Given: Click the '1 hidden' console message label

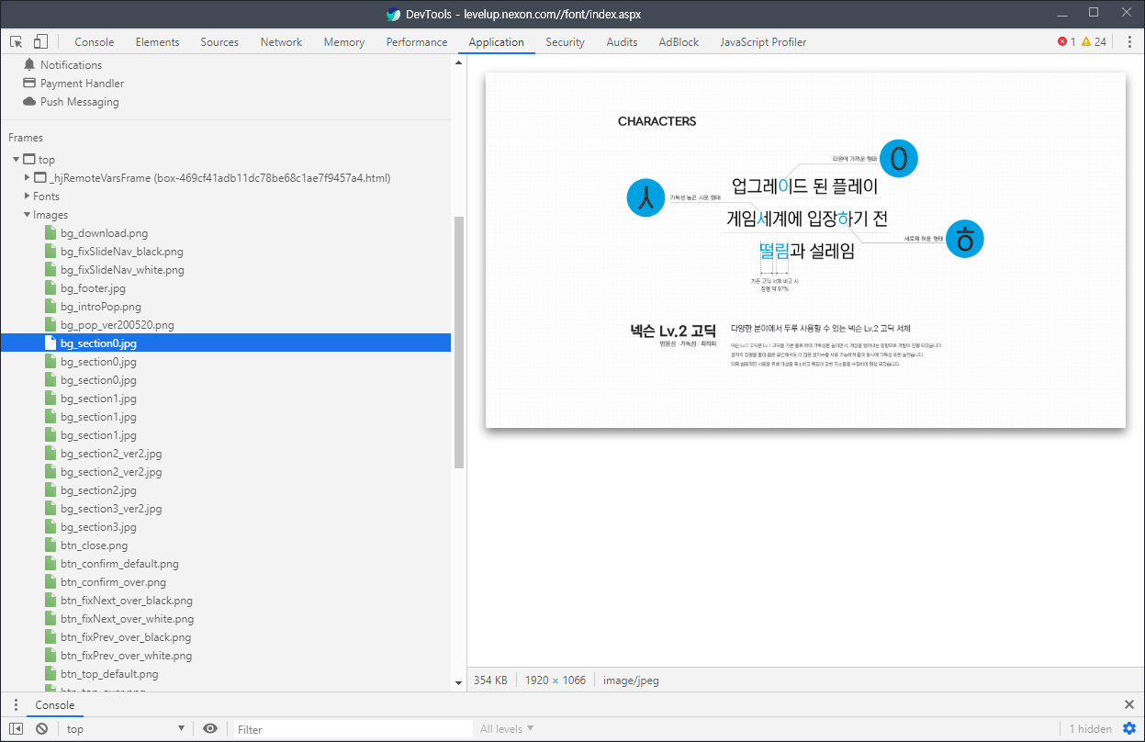Looking at the screenshot, I should click(x=1091, y=729).
